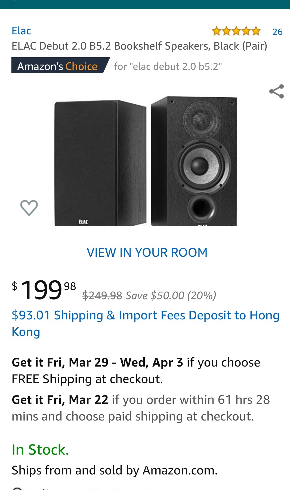
Task: Open the ELAC speakers product image
Action: (146, 161)
